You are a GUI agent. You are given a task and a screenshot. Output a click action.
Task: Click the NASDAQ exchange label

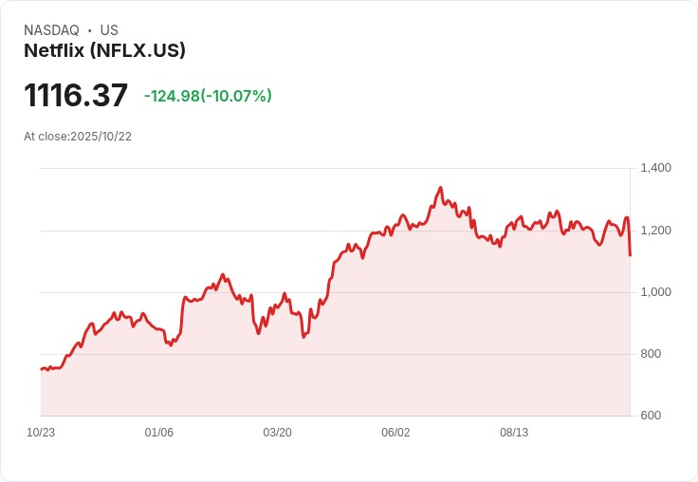51,30
